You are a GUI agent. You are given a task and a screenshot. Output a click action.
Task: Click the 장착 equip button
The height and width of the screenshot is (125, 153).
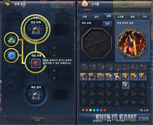click(107, 24)
